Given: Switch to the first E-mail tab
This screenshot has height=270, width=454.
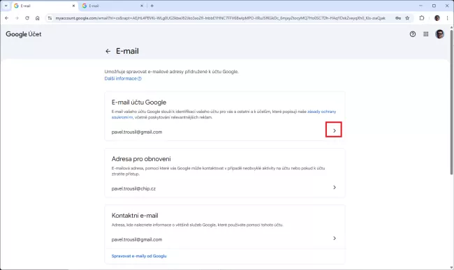Looking at the screenshot, I should [45, 6].
